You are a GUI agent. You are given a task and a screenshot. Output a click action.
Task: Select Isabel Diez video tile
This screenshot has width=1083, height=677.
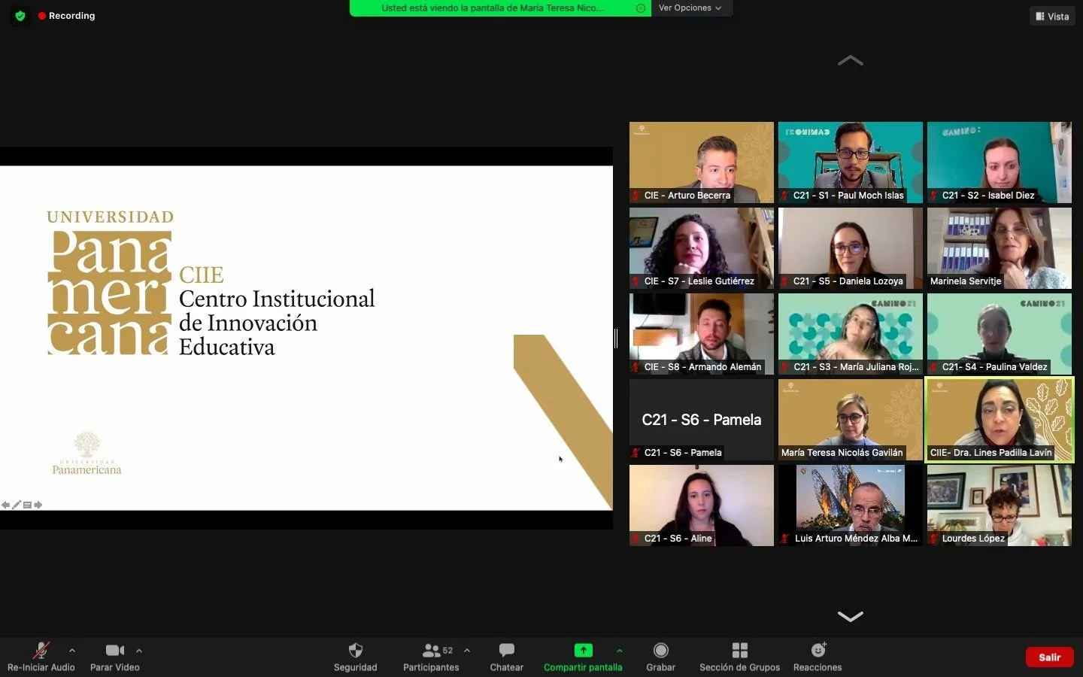[1000, 162]
